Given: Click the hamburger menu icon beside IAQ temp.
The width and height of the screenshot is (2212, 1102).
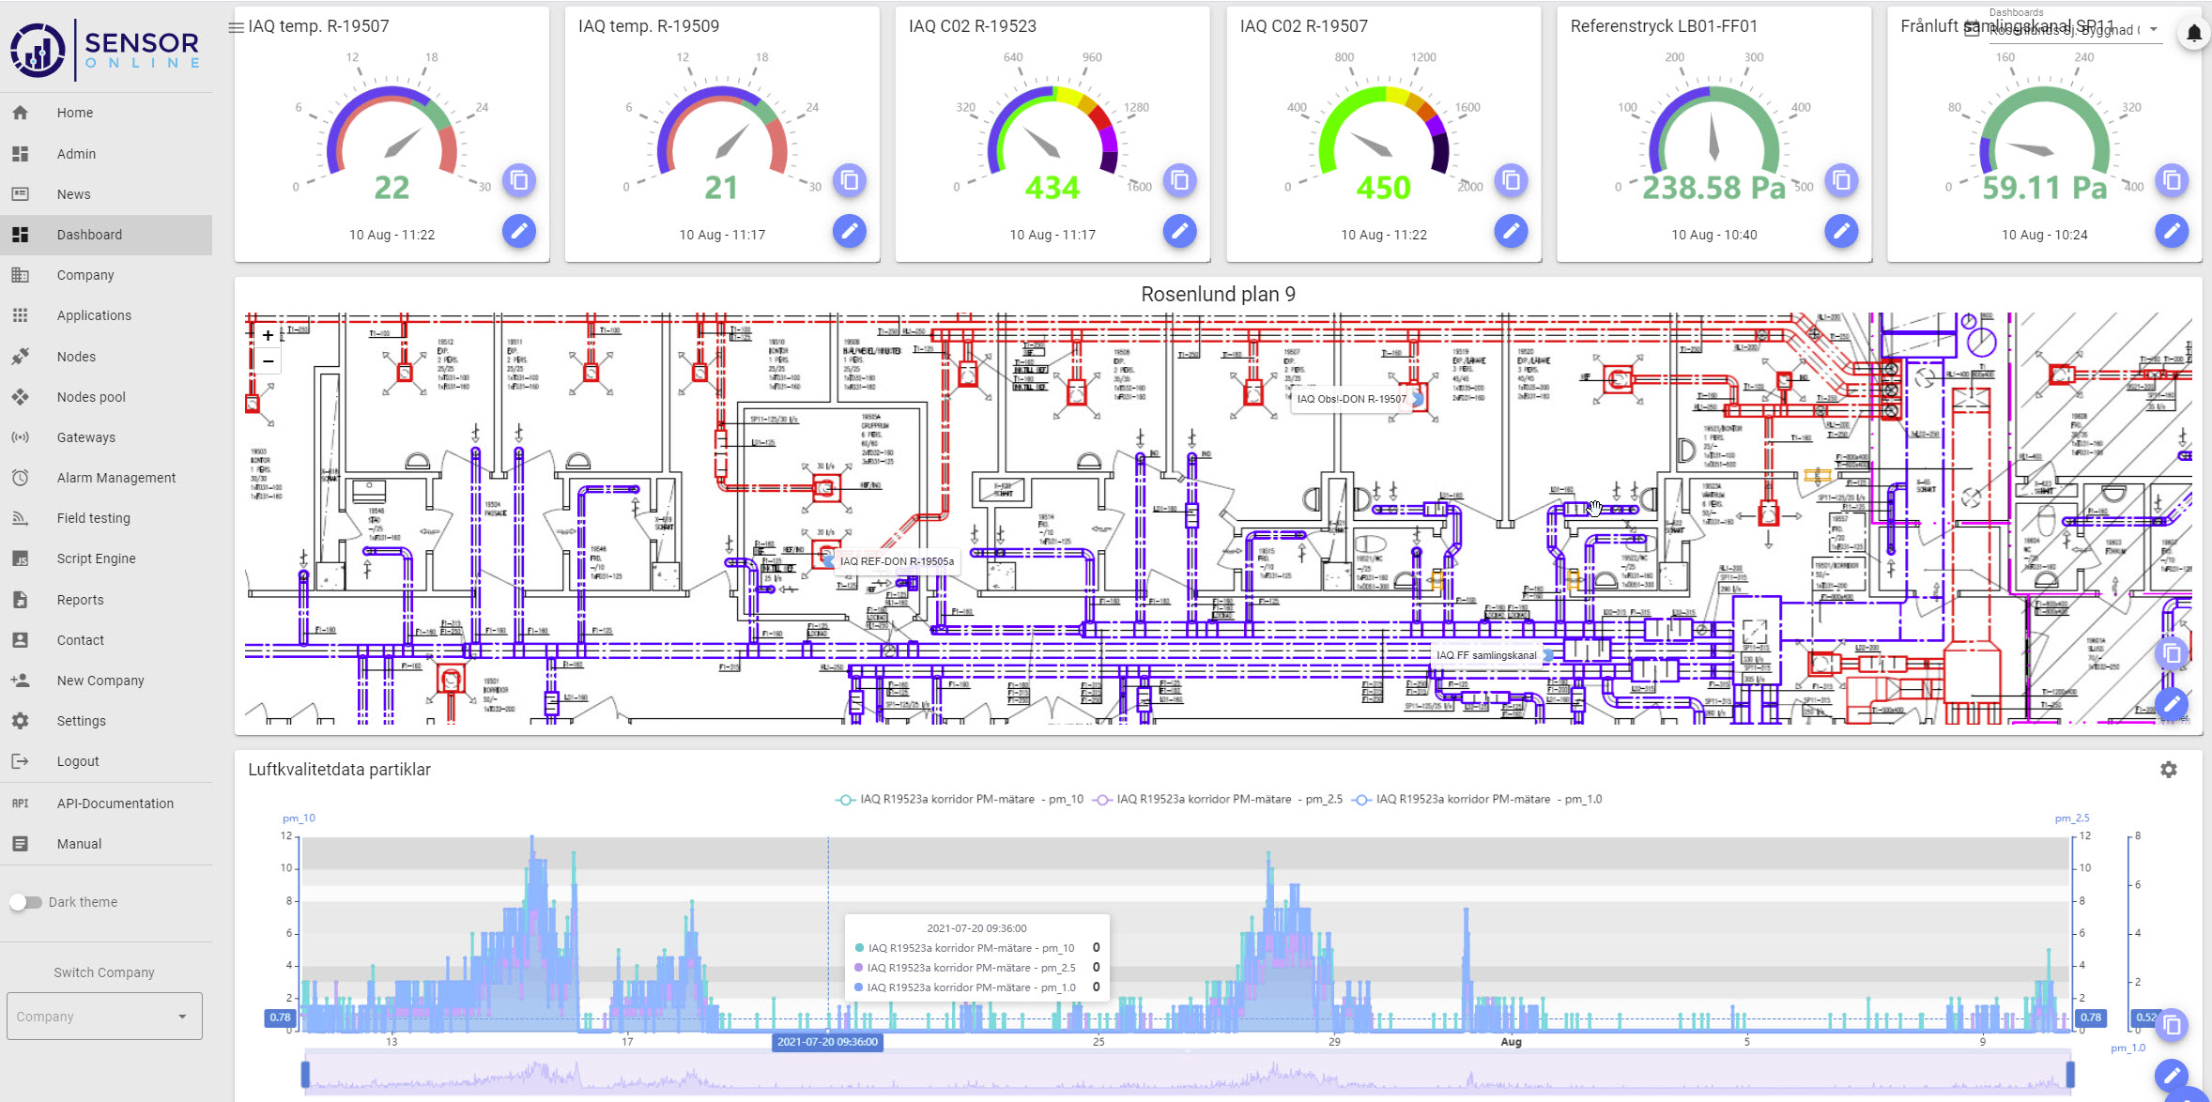Looking at the screenshot, I should (x=236, y=27).
